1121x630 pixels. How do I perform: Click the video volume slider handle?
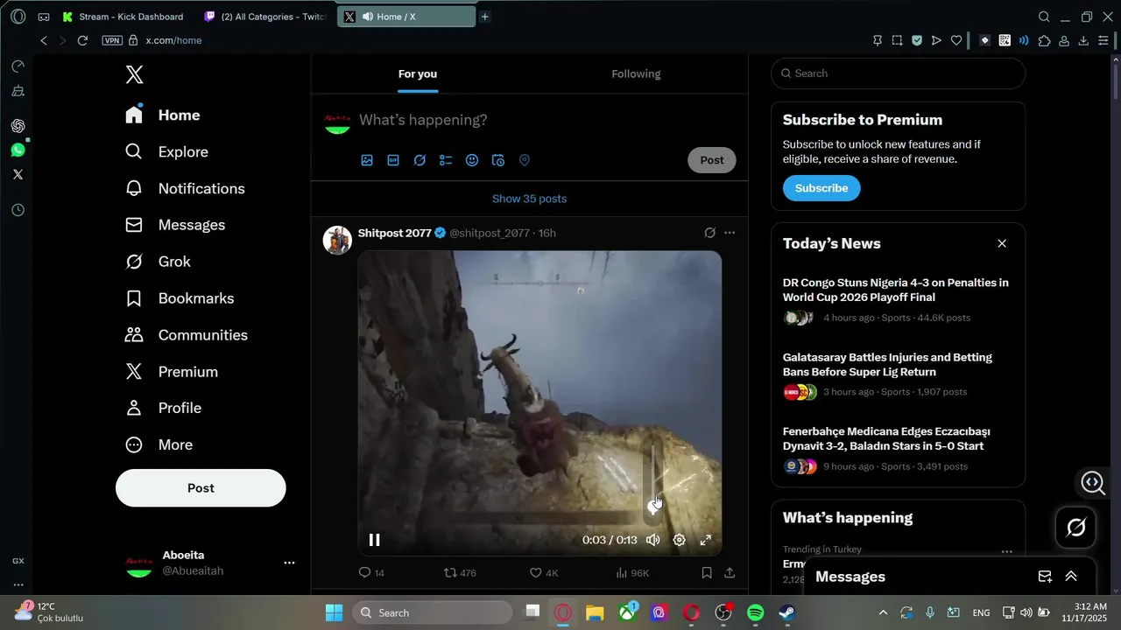point(653,506)
